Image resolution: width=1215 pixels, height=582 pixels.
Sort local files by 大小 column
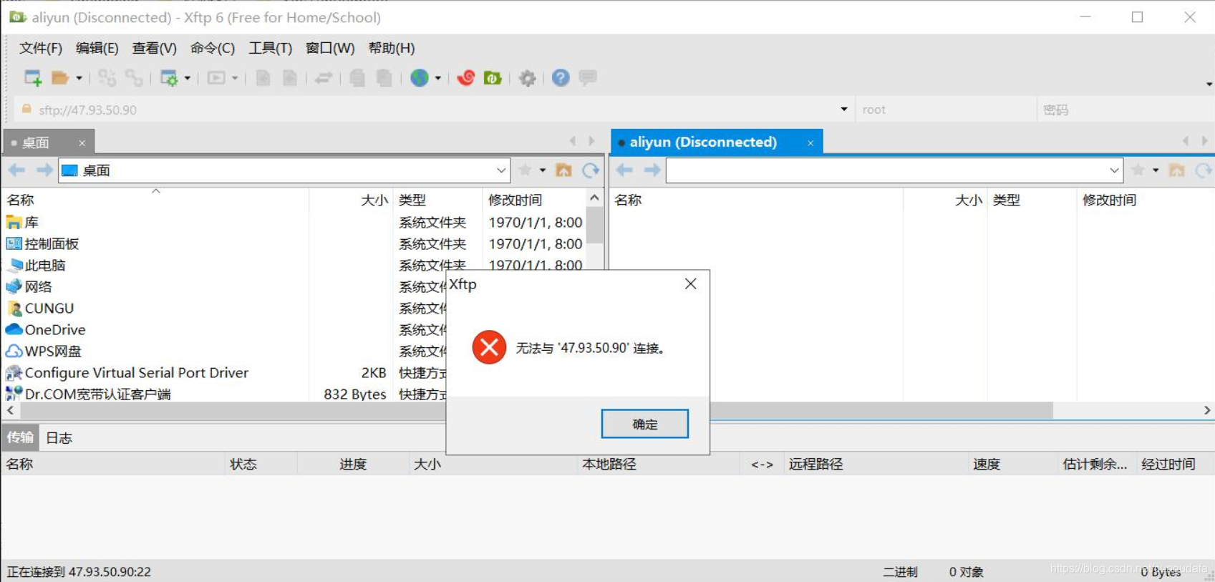(x=351, y=200)
